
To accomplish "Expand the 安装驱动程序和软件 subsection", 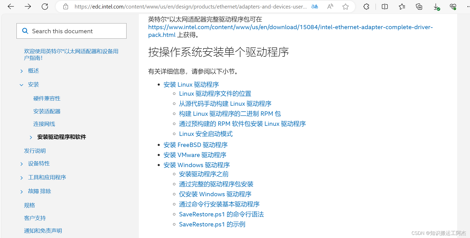I will coord(31,137).
